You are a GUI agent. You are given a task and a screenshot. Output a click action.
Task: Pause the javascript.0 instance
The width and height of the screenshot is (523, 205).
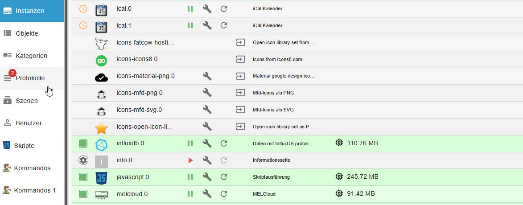(190, 177)
